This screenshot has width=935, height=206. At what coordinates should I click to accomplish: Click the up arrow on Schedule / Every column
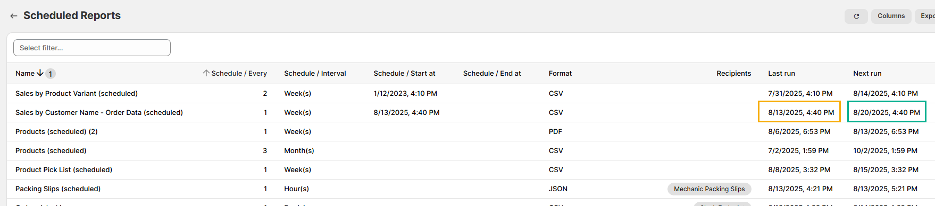pyautogui.click(x=206, y=73)
